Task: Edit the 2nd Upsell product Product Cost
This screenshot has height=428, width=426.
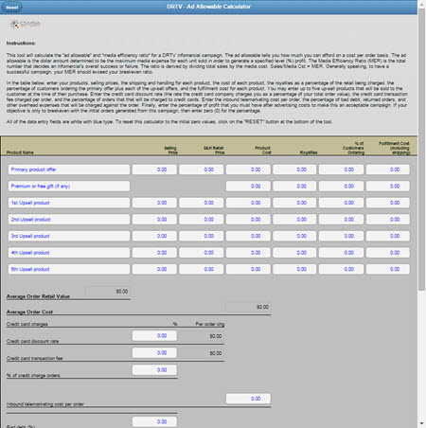Action: click(x=248, y=220)
